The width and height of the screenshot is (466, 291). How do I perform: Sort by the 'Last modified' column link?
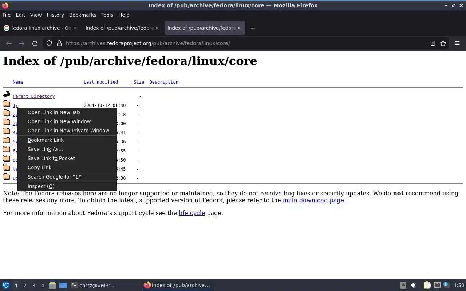[x=101, y=82]
